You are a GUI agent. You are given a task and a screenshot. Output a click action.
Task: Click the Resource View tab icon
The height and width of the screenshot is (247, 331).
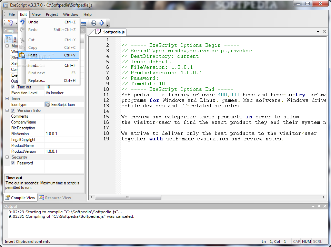(x=42, y=197)
